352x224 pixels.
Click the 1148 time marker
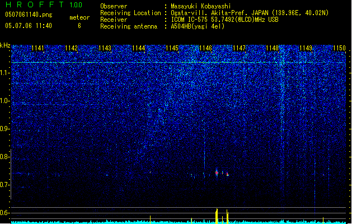(x=273, y=48)
